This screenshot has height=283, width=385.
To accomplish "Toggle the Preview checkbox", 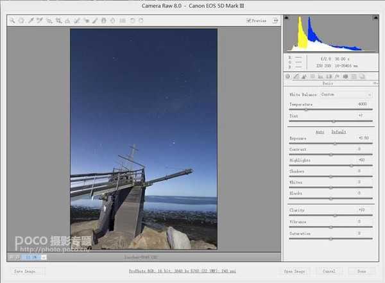I will (x=249, y=21).
